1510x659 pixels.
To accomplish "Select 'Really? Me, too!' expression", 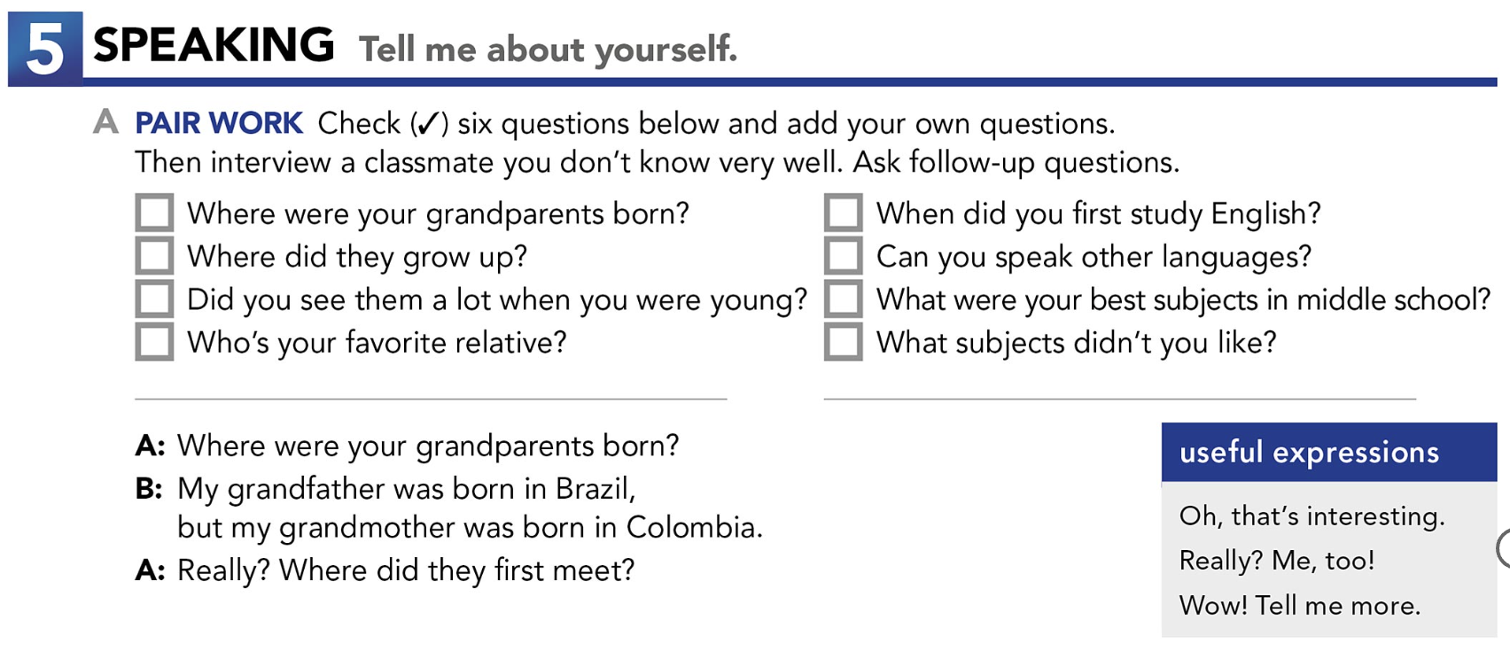I will [1277, 560].
